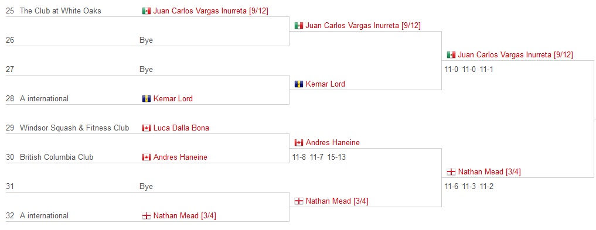Click Barbados flag next to Kemar Lord at seed 28
The width and height of the screenshot is (596, 230).
(147, 99)
